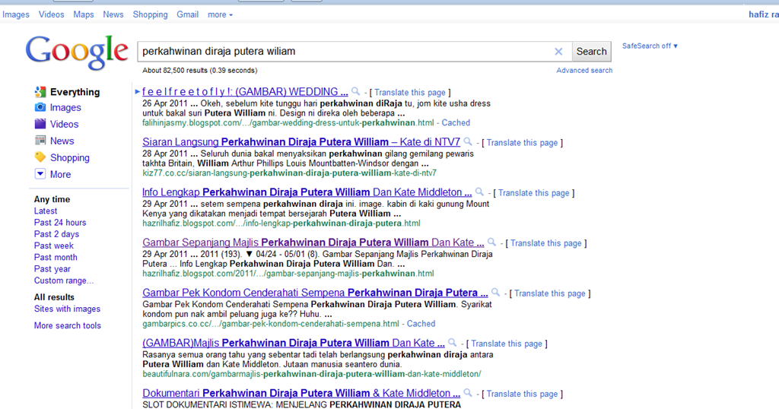This screenshot has width=779, height=409.
Task: Open the Advanced search link
Action: click(584, 71)
